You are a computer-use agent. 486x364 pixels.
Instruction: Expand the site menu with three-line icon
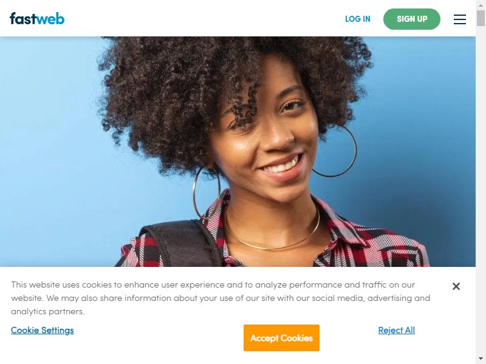460,19
